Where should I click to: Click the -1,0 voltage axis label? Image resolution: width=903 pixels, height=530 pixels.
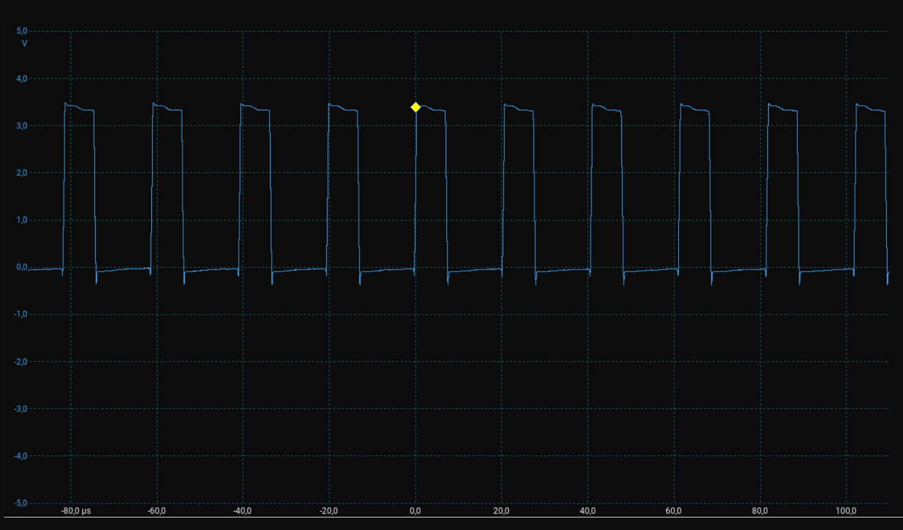[x=21, y=314]
